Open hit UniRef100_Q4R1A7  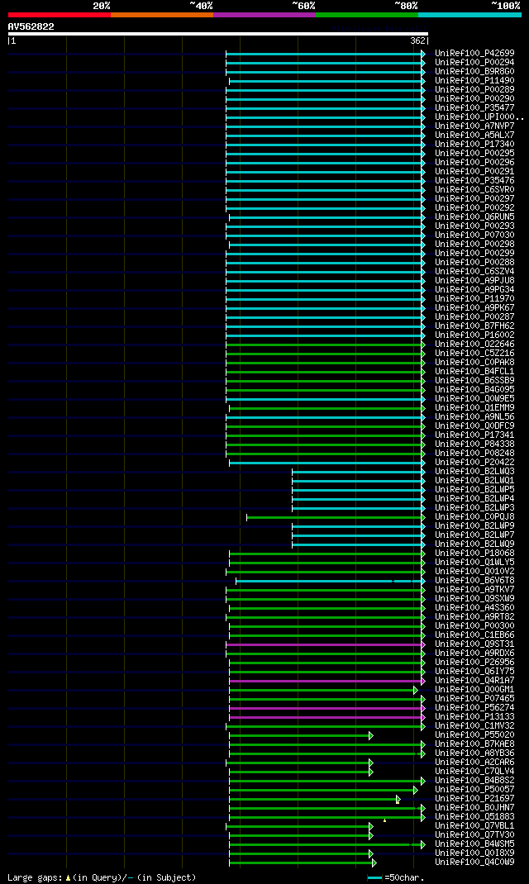[474, 681]
